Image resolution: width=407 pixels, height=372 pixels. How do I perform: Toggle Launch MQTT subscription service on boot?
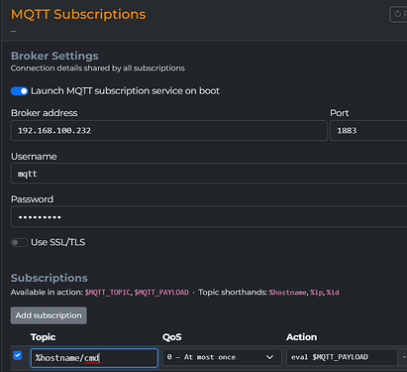tap(19, 91)
